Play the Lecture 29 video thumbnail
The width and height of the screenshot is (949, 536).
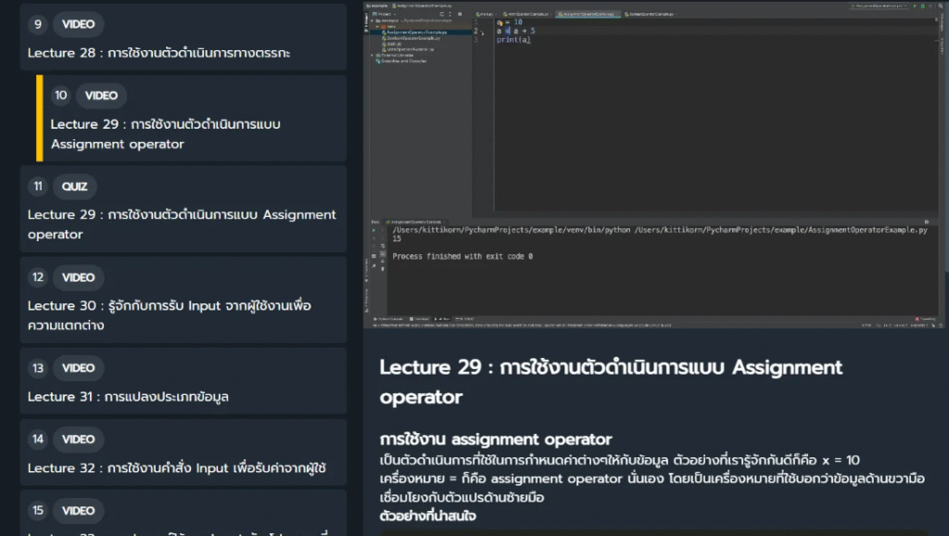(x=653, y=165)
